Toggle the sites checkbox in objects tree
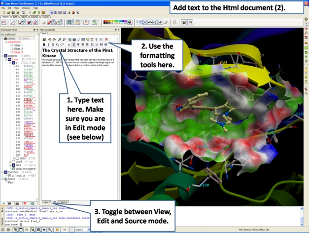309x233 pixels. click(x=18, y=158)
